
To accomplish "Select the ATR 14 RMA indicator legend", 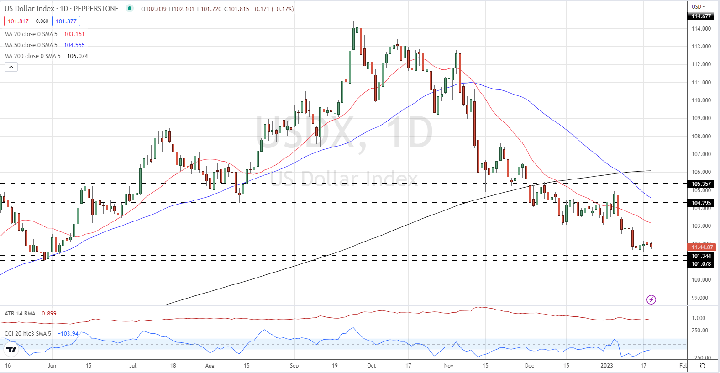I will (20, 314).
